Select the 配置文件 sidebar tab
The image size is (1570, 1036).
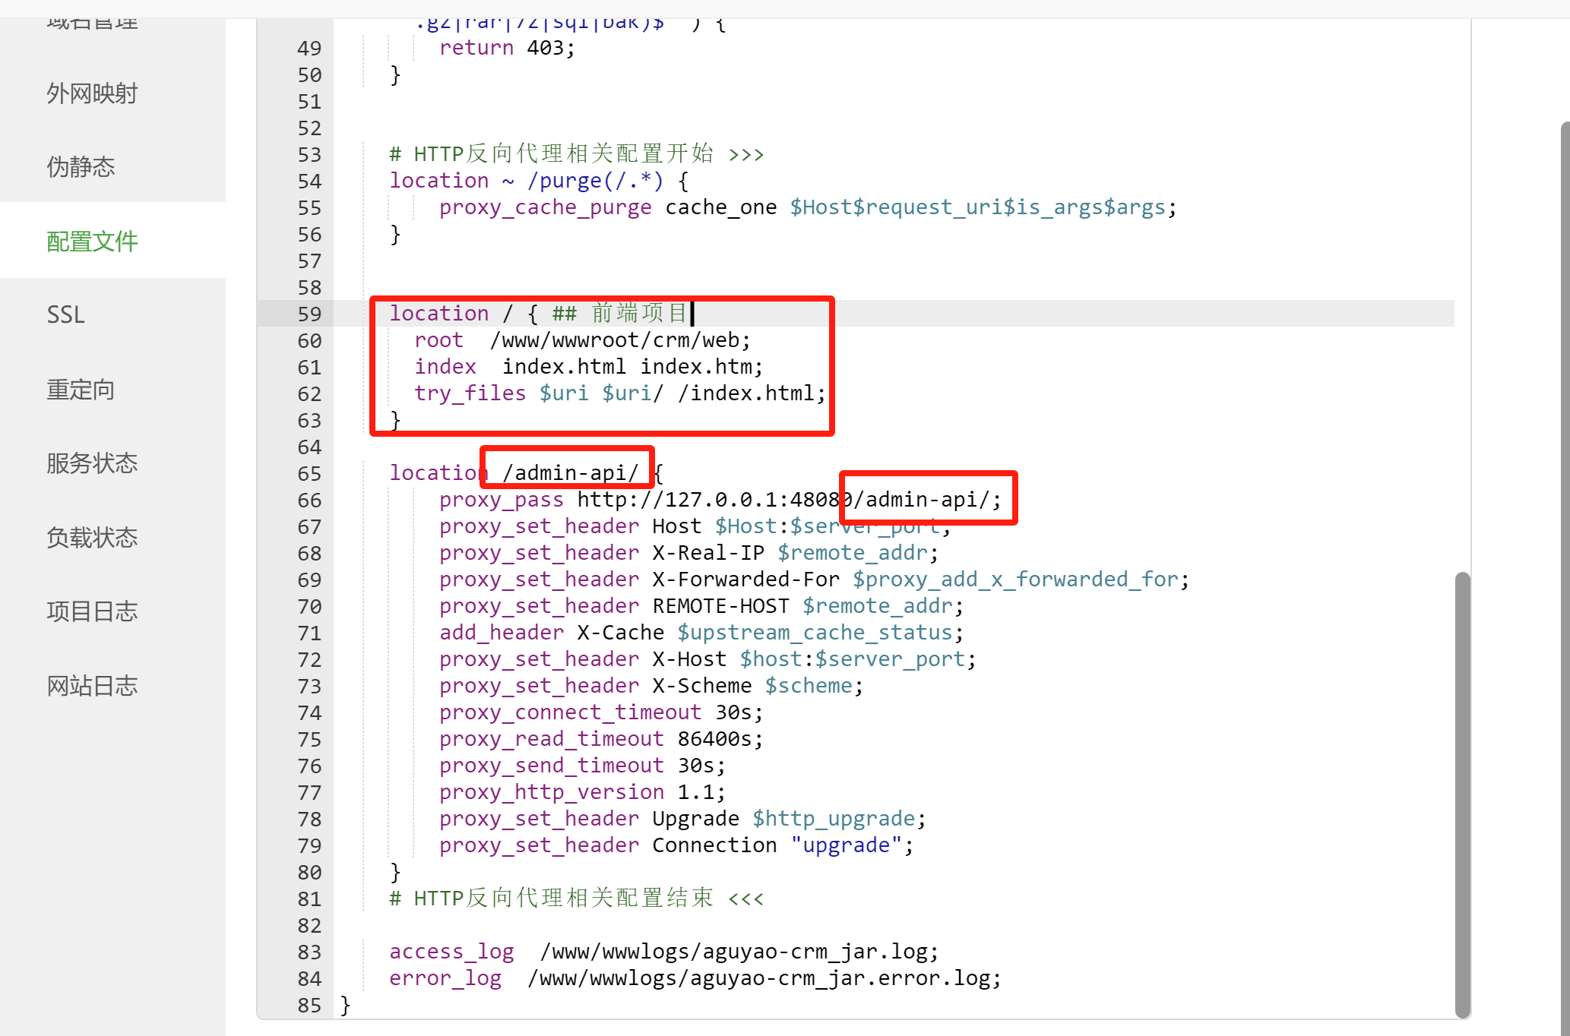coord(92,242)
